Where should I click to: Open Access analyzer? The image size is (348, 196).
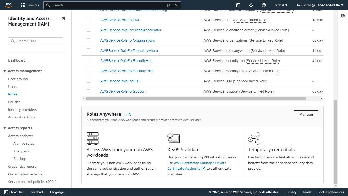click(x=21, y=136)
